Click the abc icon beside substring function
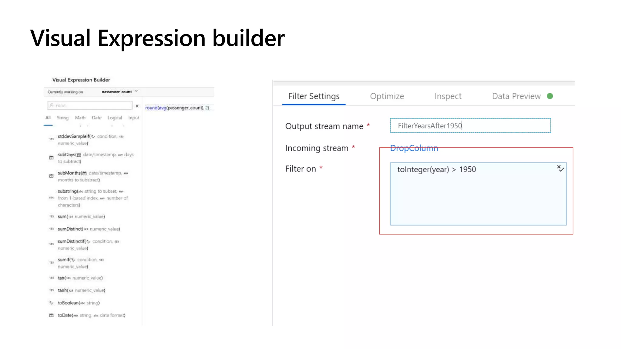This screenshot has width=621, height=349. pos(51,198)
